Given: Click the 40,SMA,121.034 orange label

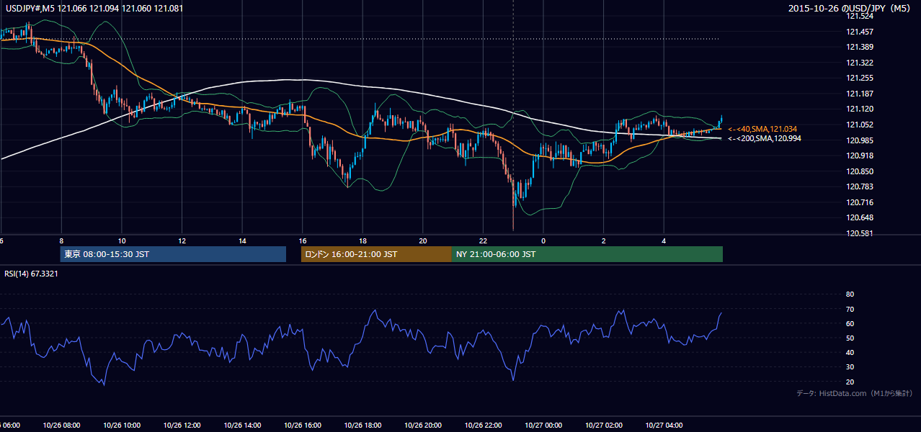Looking at the screenshot, I should click(762, 129).
